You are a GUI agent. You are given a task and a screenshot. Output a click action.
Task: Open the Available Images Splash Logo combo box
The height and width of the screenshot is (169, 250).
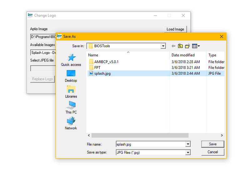pos(43,53)
